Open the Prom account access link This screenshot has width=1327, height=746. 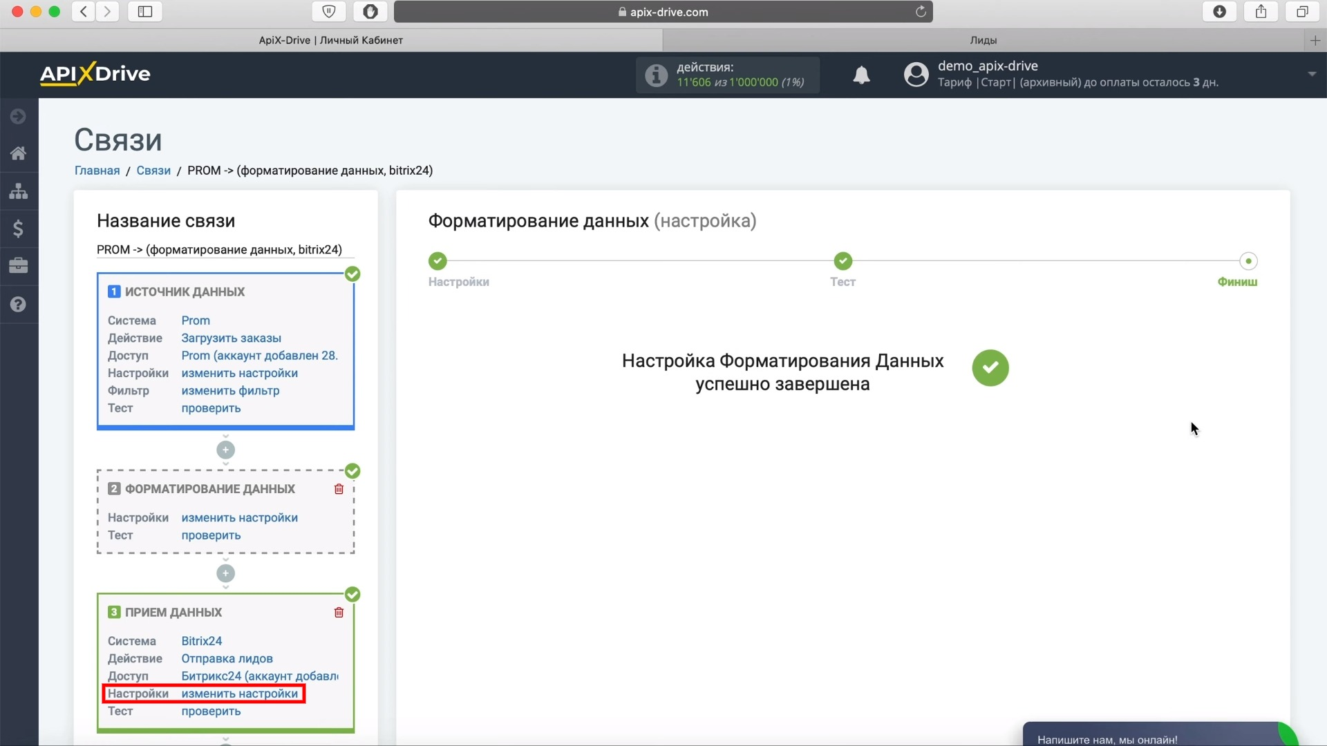260,356
